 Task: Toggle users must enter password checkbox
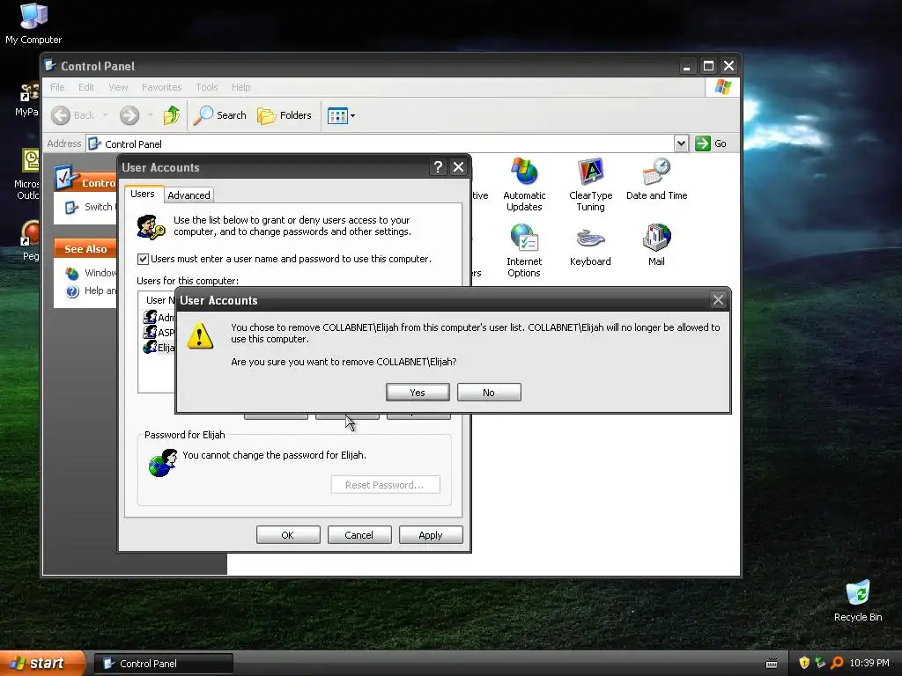pos(144,260)
